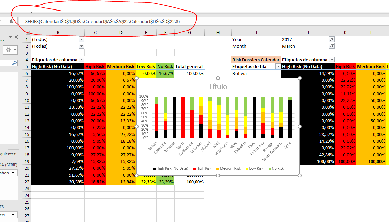This screenshot has height=222, width=389.
Task: Select row 6 header
Action: click(x=27, y=73)
